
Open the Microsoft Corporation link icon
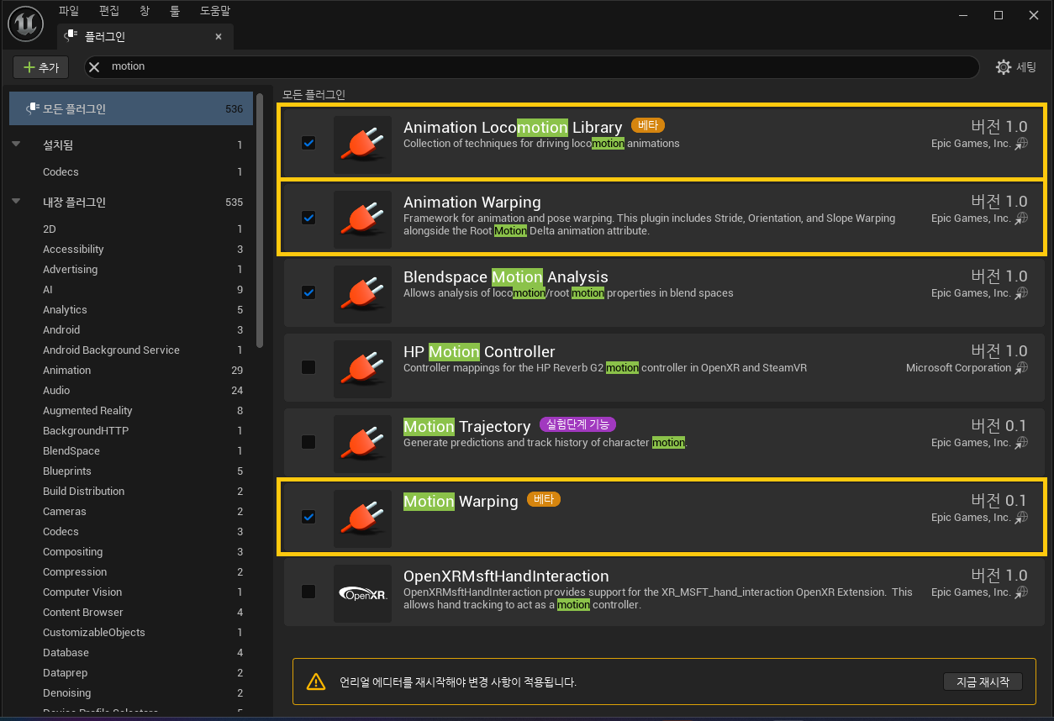1021,368
